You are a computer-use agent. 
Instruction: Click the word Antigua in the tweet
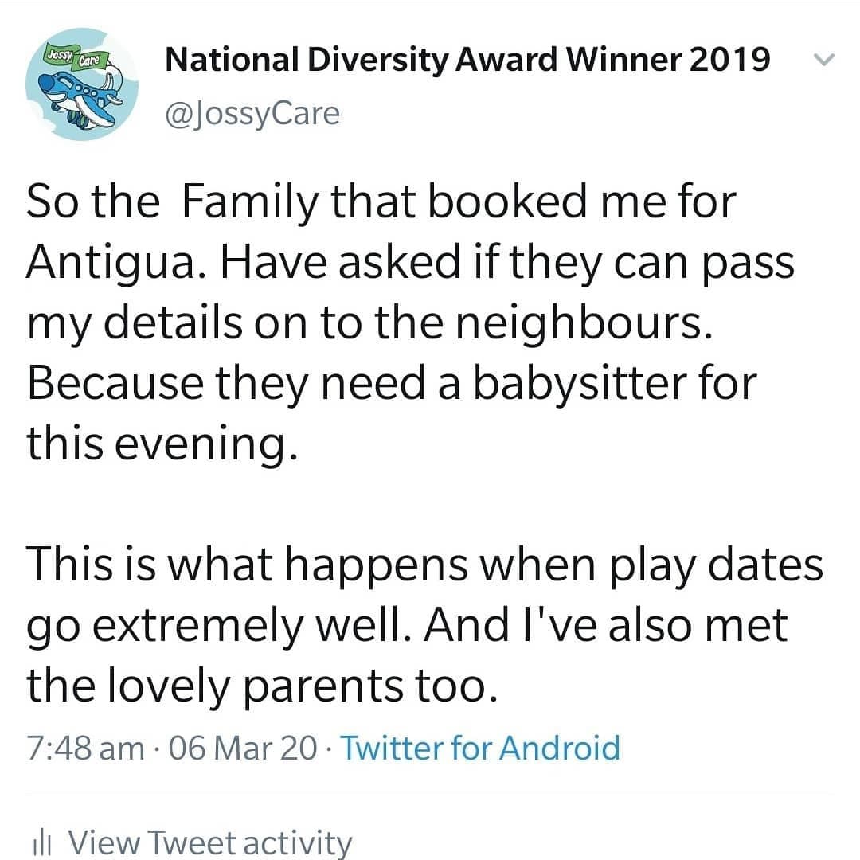(111, 264)
